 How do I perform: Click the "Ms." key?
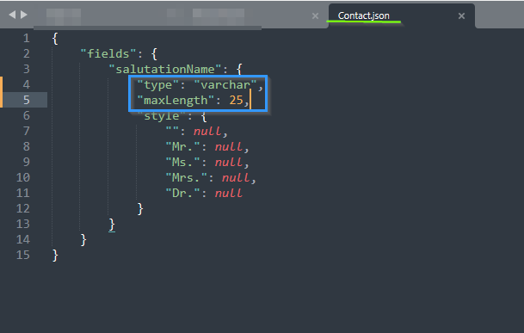[x=183, y=162]
